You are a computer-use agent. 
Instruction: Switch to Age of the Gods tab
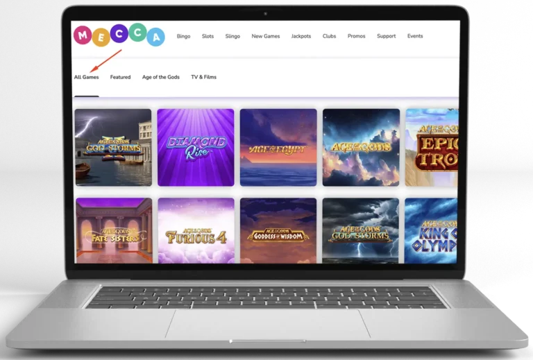160,77
